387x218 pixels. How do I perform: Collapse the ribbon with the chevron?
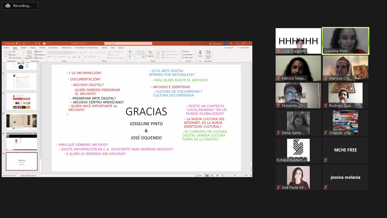tap(250, 61)
